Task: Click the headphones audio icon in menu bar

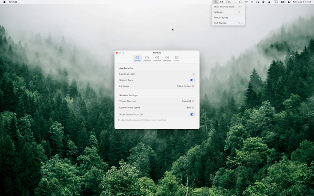Action: [257, 2]
